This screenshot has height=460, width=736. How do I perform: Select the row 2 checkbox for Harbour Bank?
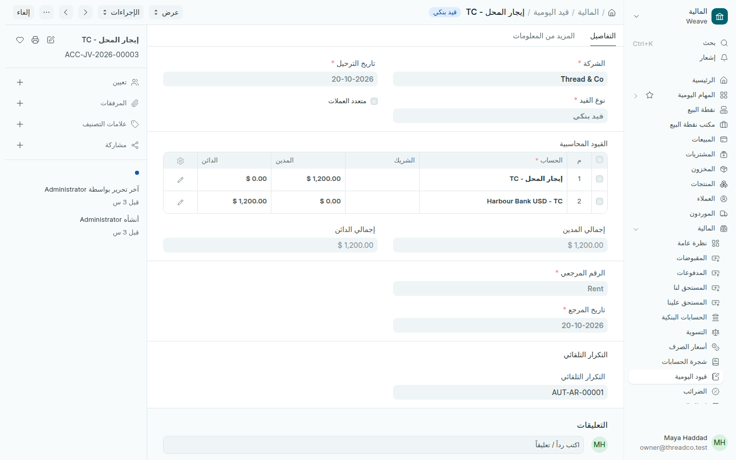tap(600, 201)
